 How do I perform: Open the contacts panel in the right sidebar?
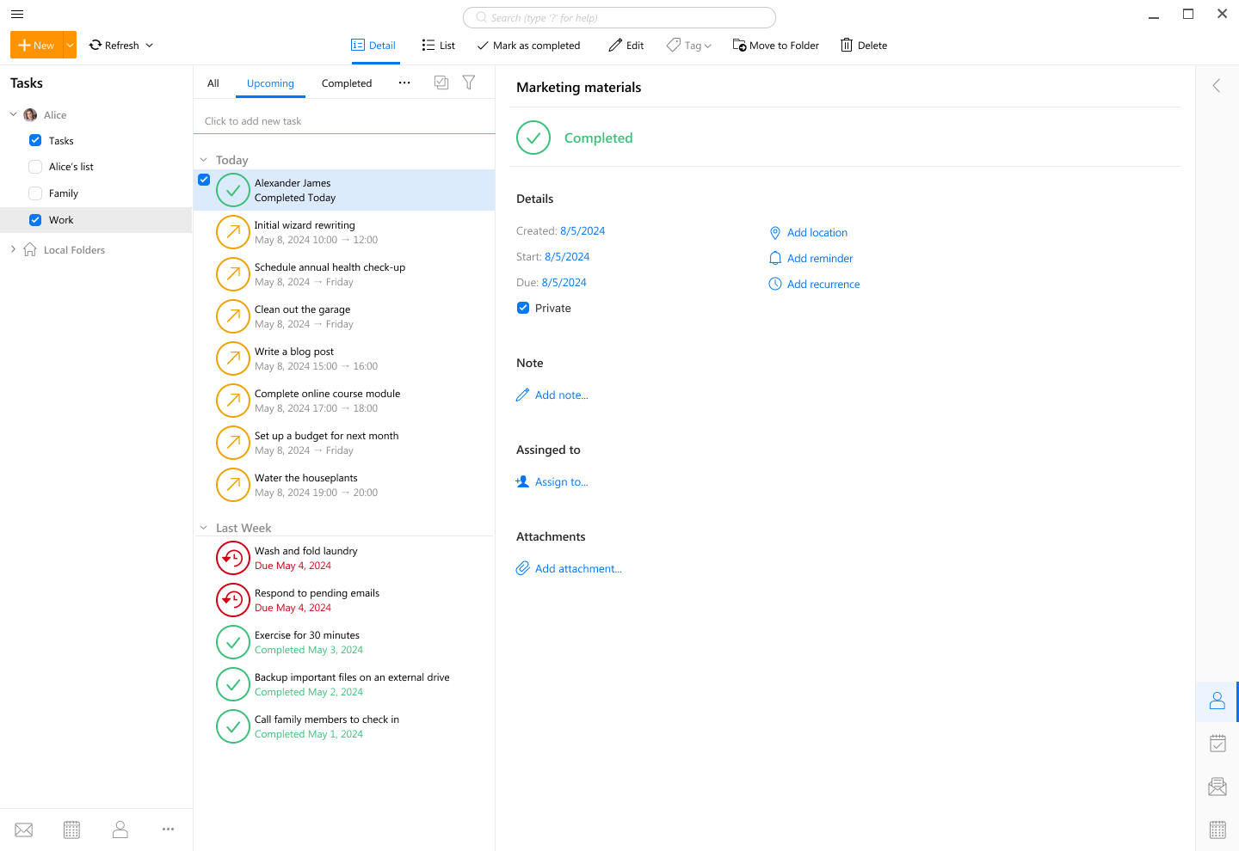click(1217, 701)
